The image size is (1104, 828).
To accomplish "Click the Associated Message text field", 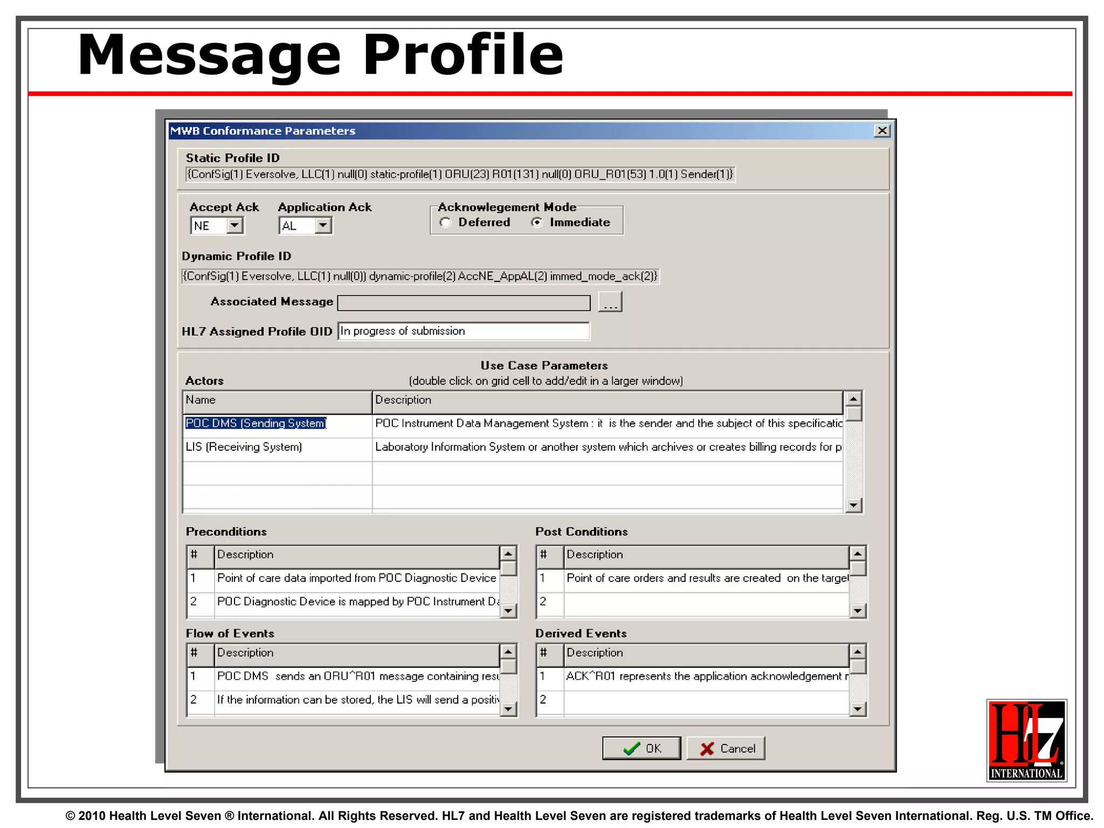I will [x=464, y=303].
